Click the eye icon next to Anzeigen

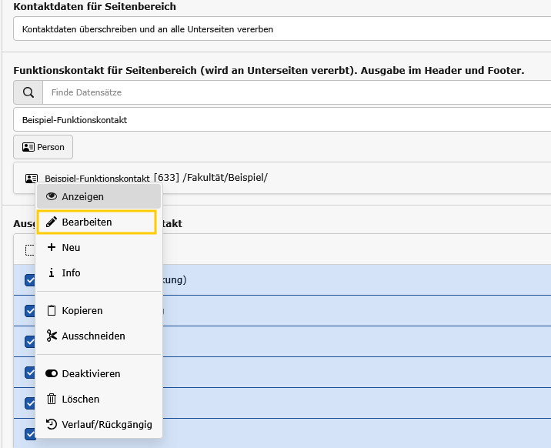pos(52,197)
